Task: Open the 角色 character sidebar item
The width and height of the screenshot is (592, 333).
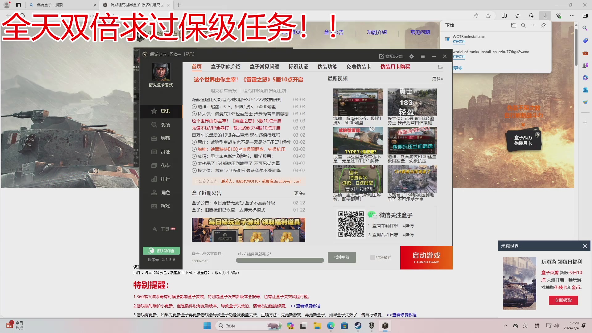Action: (x=161, y=193)
